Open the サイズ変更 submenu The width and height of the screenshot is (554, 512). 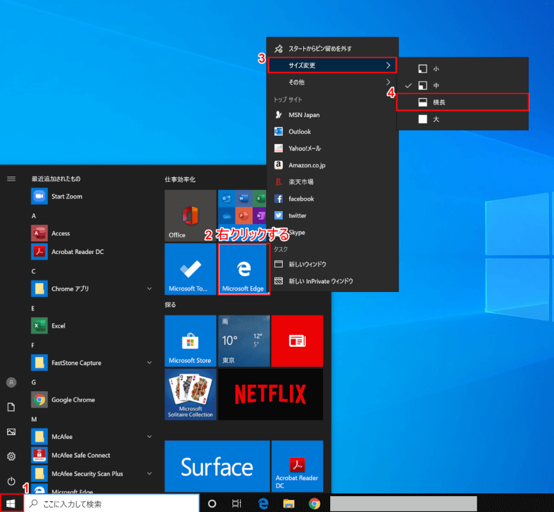click(332, 65)
